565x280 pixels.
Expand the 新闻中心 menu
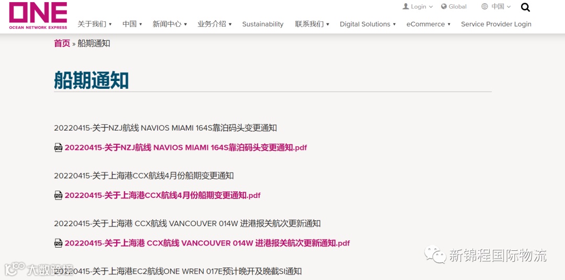[x=169, y=24]
